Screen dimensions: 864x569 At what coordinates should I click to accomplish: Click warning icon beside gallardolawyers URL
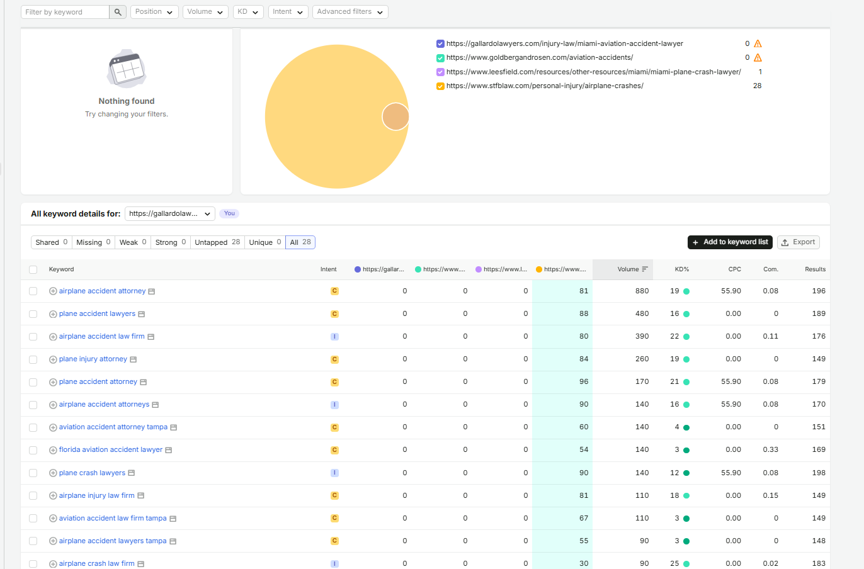point(758,44)
